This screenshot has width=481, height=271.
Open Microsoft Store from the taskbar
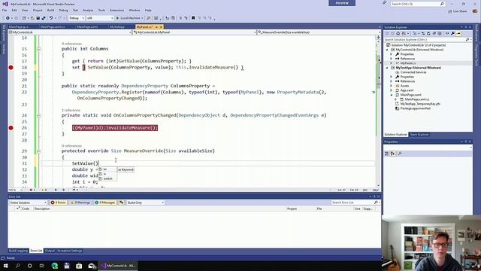tap(79, 266)
